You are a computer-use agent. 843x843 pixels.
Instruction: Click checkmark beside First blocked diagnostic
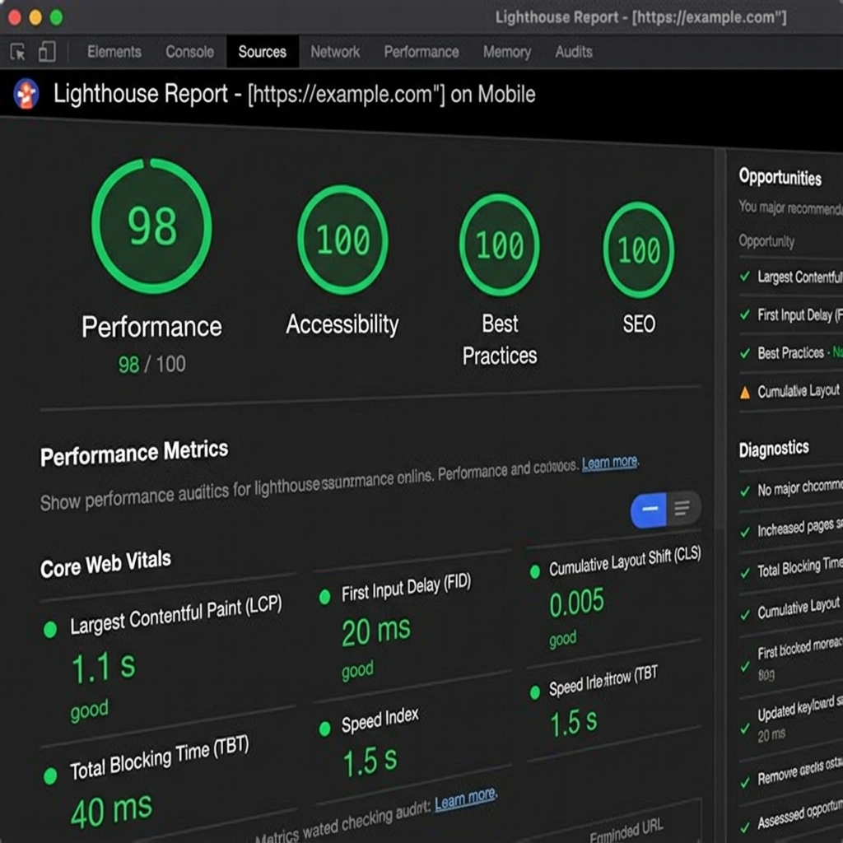pyautogui.click(x=744, y=667)
